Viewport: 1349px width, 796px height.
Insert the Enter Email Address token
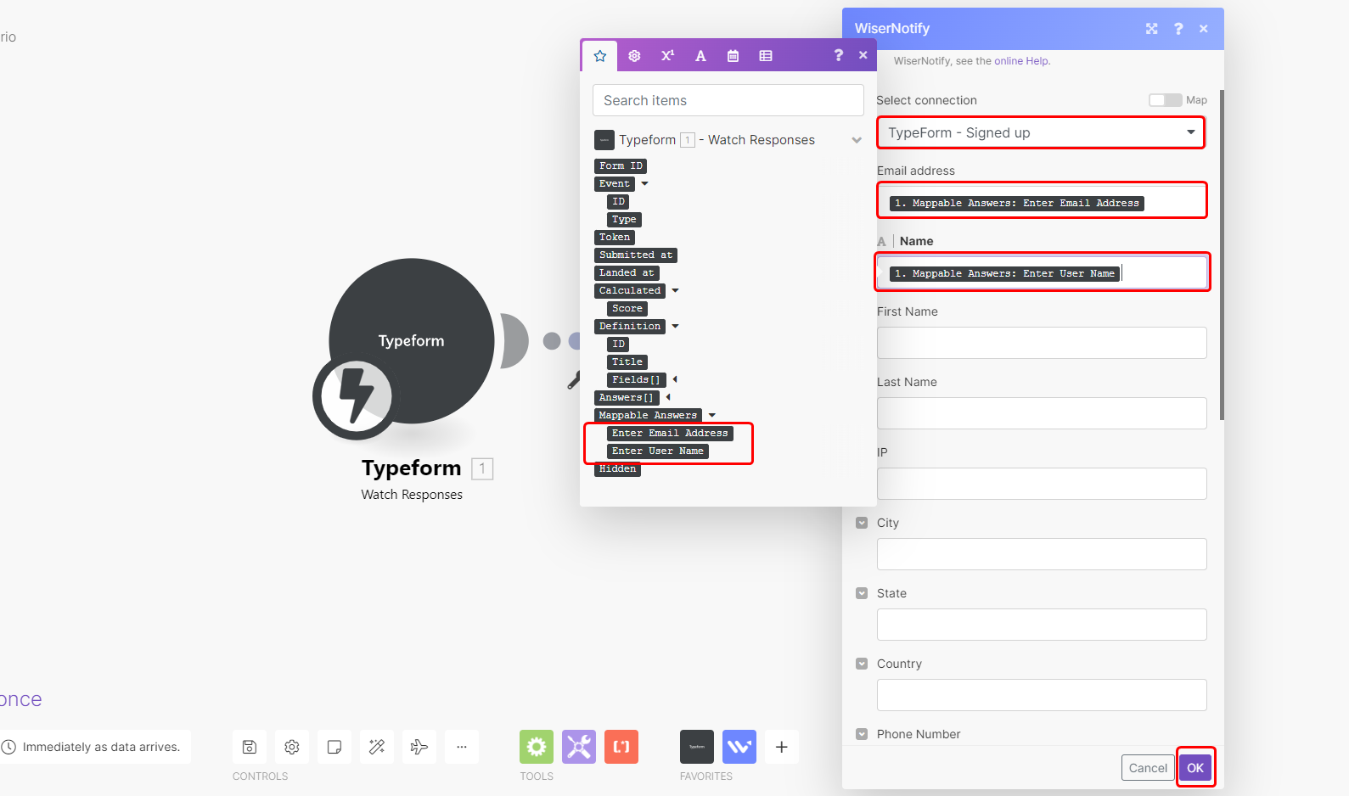pyautogui.click(x=670, y=434)
